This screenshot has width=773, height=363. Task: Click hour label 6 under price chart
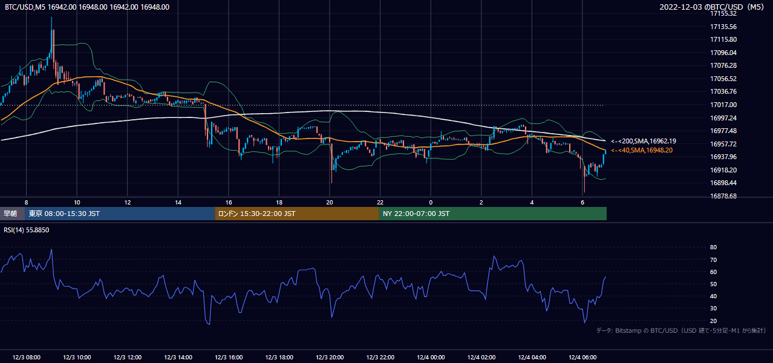click(582, 202)
